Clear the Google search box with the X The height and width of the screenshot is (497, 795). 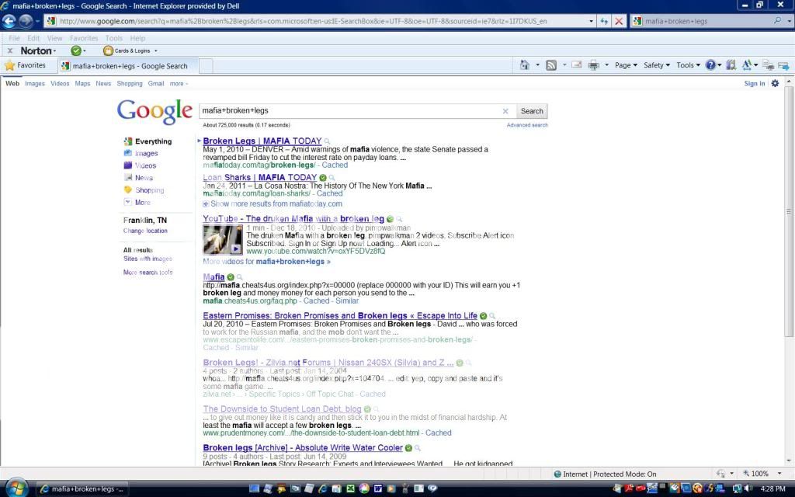click(505, 111)
